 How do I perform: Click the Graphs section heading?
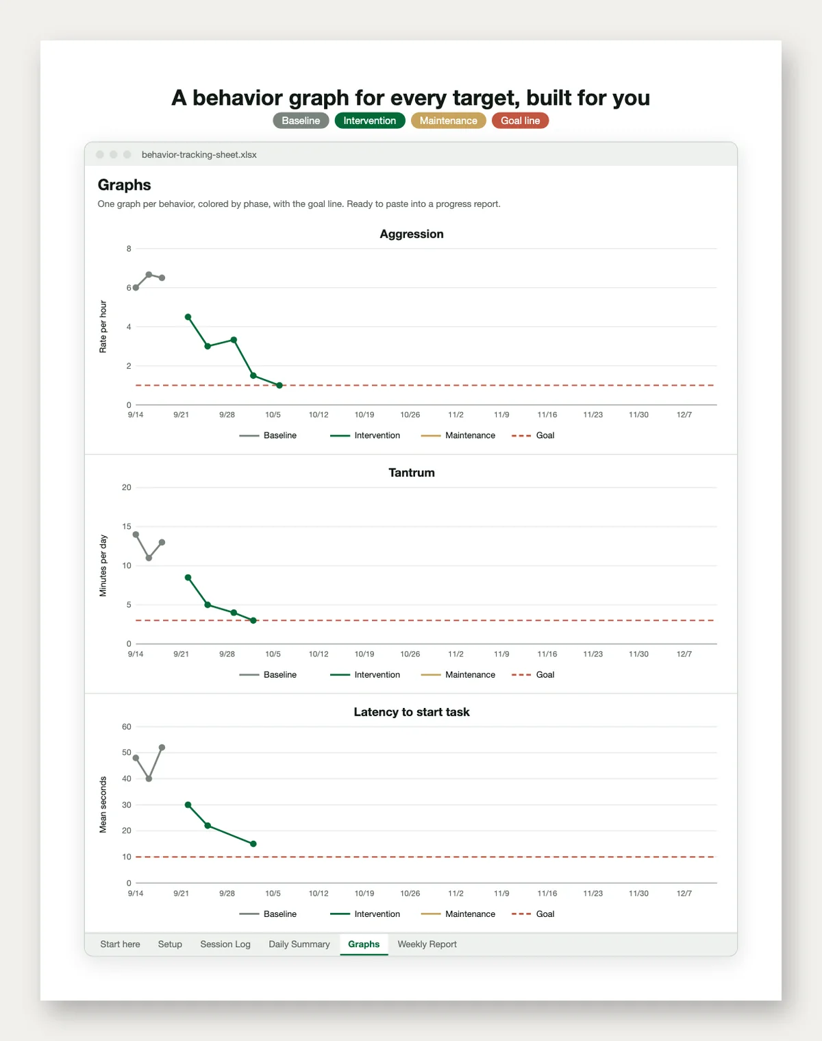(124, 185)
